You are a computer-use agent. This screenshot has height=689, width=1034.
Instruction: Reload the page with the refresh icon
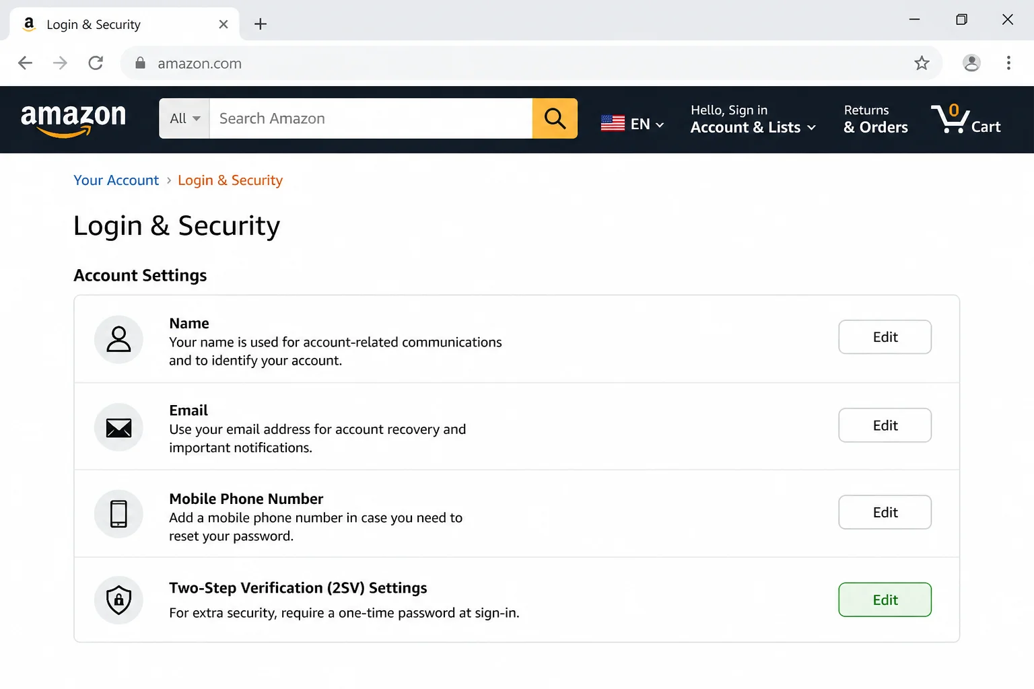pyautogui.click(x=96, y=63)
